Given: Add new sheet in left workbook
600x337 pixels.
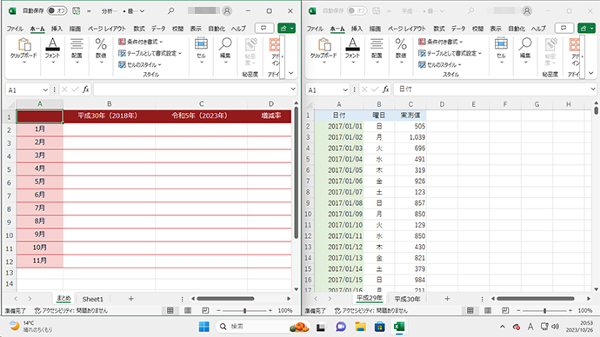Looking at the screenshot, I should click(130, 299).
